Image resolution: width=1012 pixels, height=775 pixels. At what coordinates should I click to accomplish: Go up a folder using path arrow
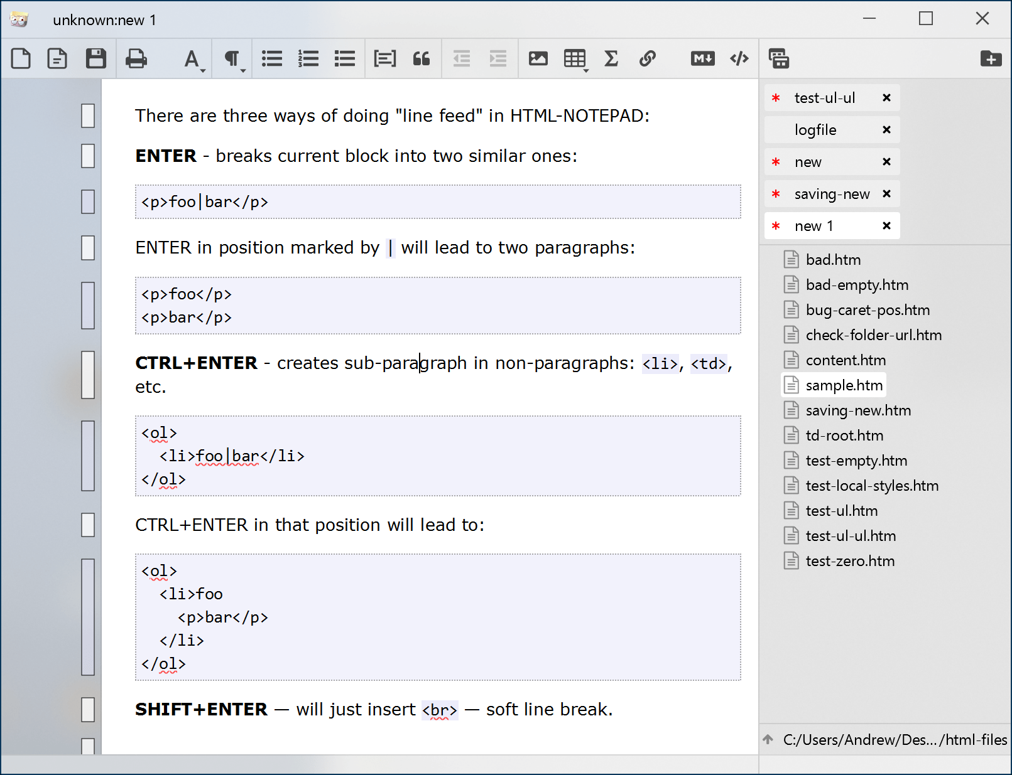click(x=768, y=739)
